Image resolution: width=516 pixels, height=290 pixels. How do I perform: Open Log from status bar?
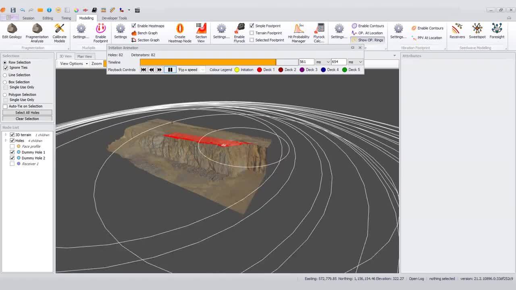pyautogui.click(x=416, y=279)
